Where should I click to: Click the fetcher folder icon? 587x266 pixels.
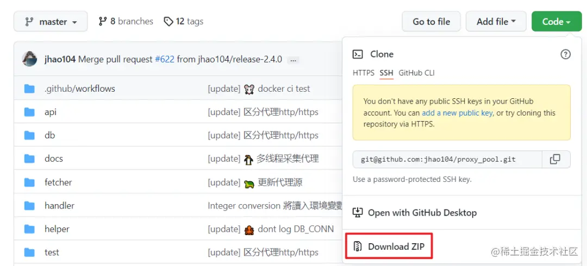(x=29, y=182)
